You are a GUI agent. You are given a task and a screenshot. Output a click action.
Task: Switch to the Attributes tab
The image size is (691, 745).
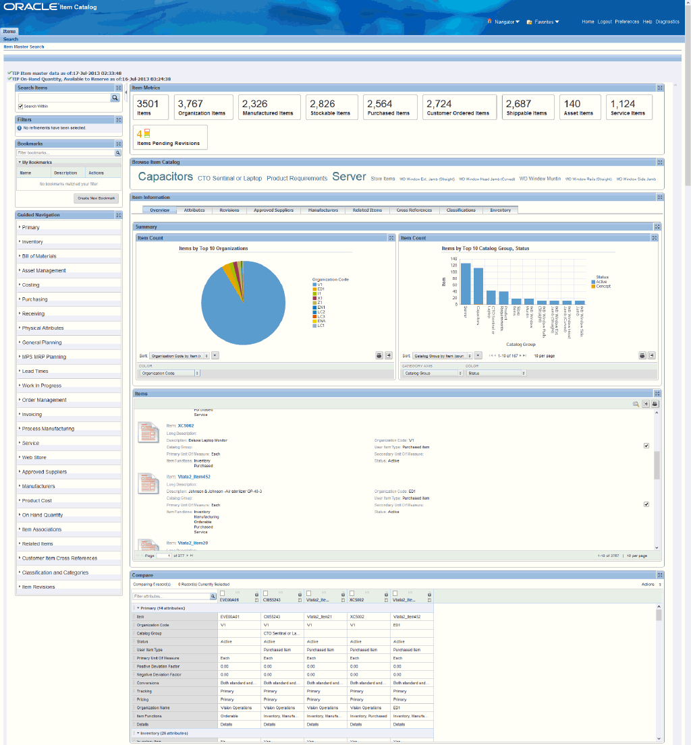[x=194, y=210]
